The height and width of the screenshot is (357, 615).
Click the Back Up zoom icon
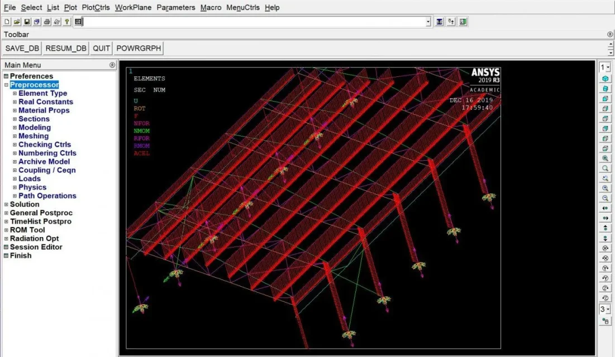tap(605, 178)
